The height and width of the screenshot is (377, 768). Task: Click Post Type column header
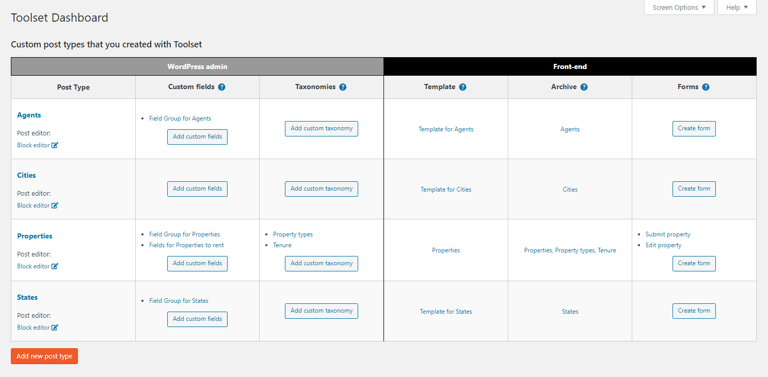coord(73,88)
